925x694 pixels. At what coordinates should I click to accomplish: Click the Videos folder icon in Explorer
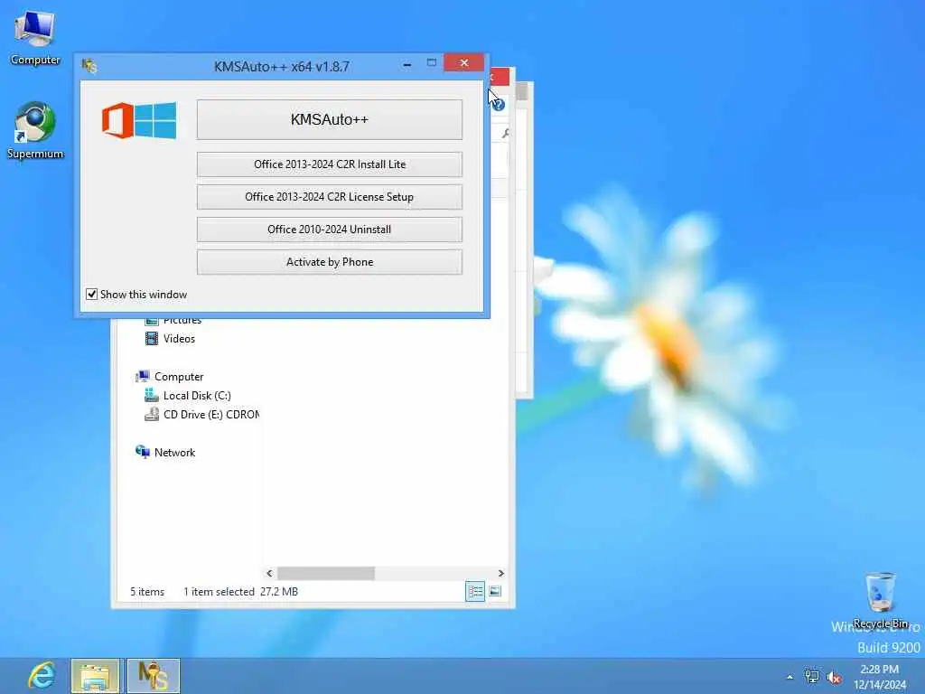coord(152,339)
